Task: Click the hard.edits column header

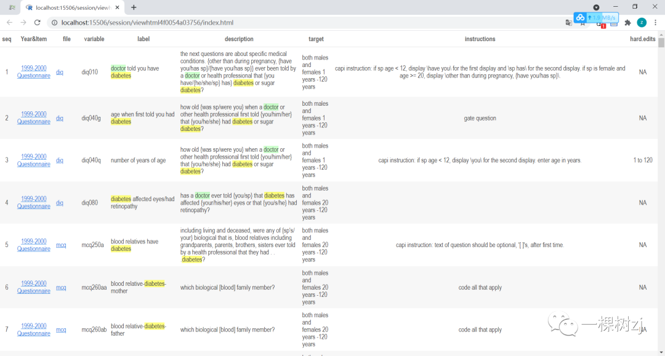Action: click(x=642, y=39)
